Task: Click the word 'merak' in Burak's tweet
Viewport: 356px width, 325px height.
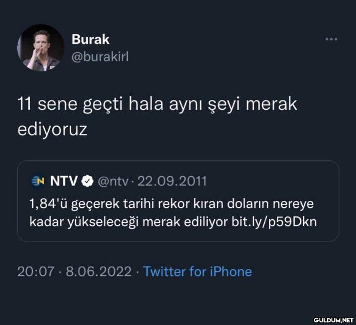Action: pos(272,104)
